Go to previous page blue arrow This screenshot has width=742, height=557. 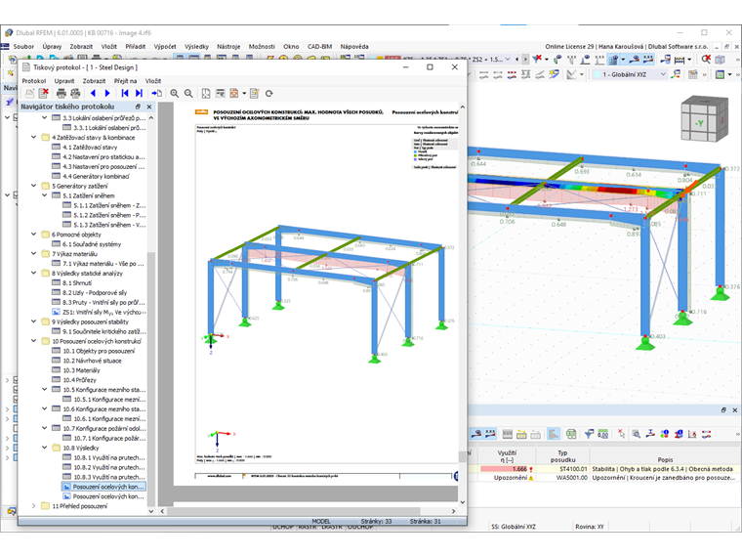[x=93, y=93]
